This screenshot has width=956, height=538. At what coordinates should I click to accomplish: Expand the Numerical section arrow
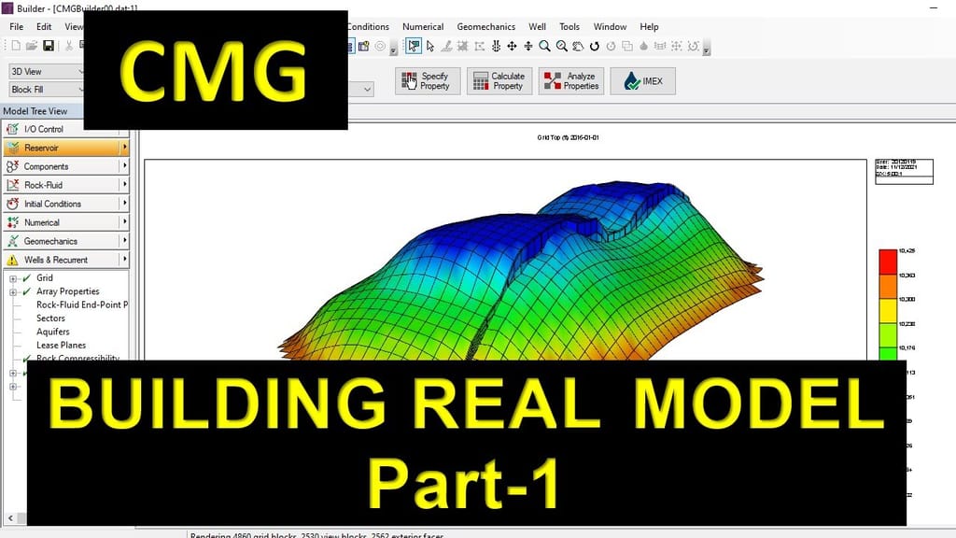coord(124,222)
